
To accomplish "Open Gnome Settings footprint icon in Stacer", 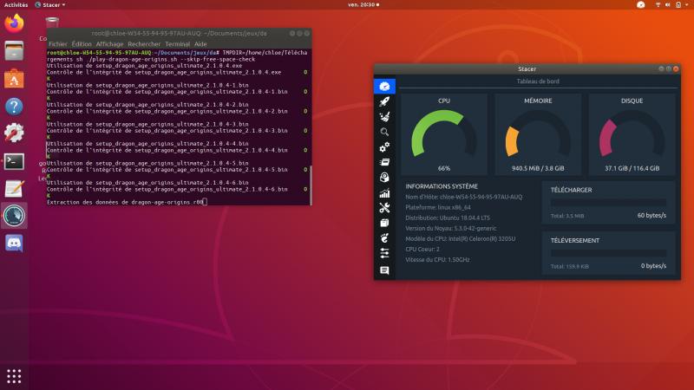I will [384, 238].
